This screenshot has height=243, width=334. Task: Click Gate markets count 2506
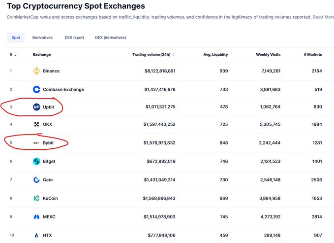click(x=316, y=180)
